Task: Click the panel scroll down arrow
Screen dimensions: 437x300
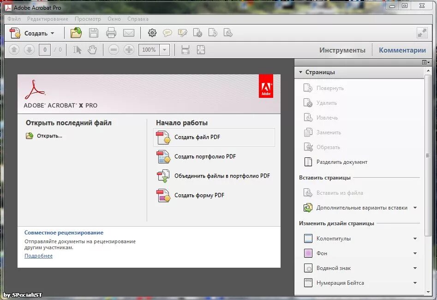Action: click(428, 292)
